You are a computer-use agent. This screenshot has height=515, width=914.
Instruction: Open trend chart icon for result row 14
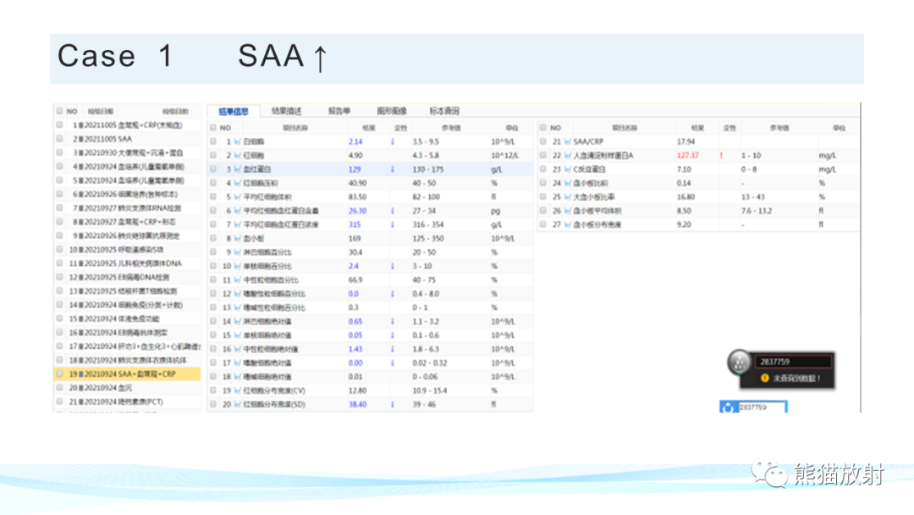[x=238, y=321]
